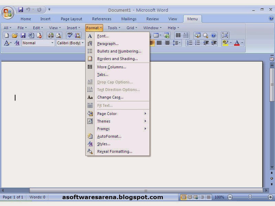Switch to the Mailings tab
This screenshot has height=206, width=275.
(129, 19)
